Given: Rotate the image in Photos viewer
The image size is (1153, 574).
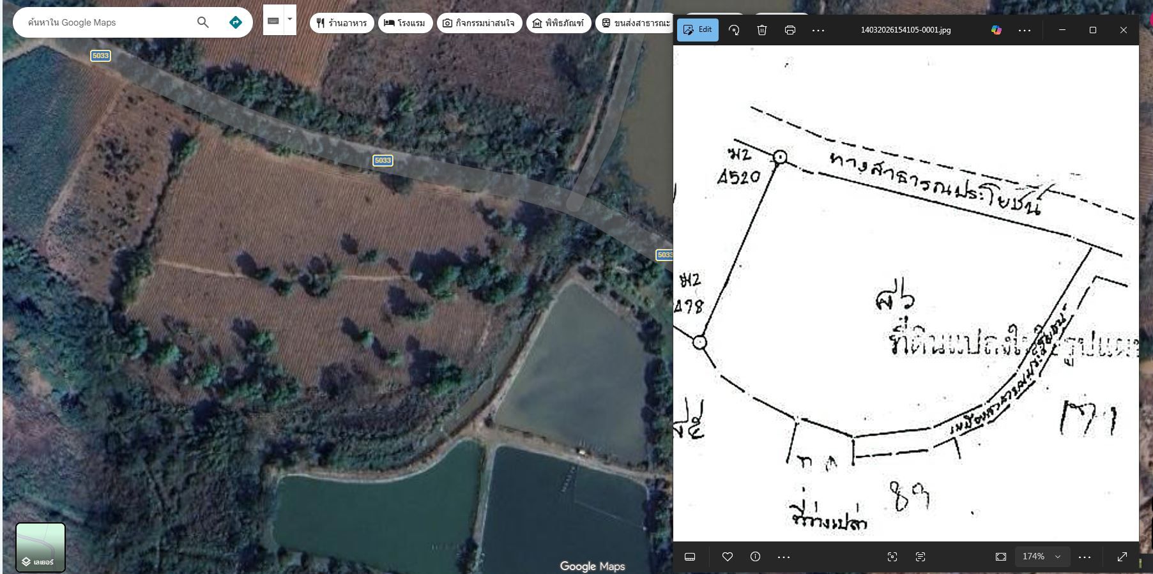Looking at the screenshot, I should pos(734,30).
